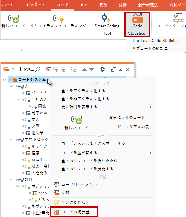Open the Code Statistics dropdown button
The image size is (186, 217).
click(137, 24)
